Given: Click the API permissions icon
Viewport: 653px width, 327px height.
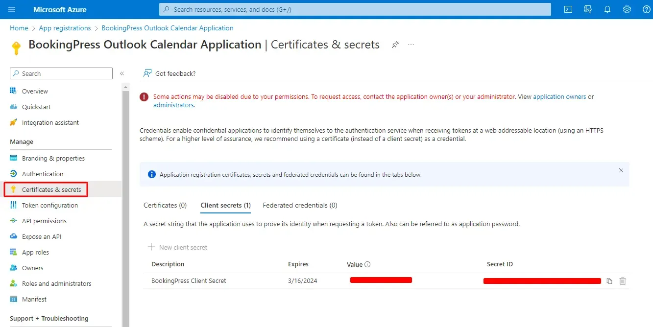Looking at the screenshot, I should (x=13, y=221).
